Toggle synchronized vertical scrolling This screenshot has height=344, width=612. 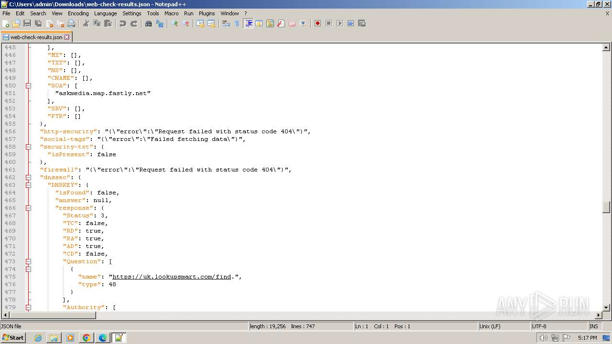(x=200, y=23)
